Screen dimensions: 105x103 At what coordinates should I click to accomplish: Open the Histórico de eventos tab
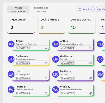[41, 9]
